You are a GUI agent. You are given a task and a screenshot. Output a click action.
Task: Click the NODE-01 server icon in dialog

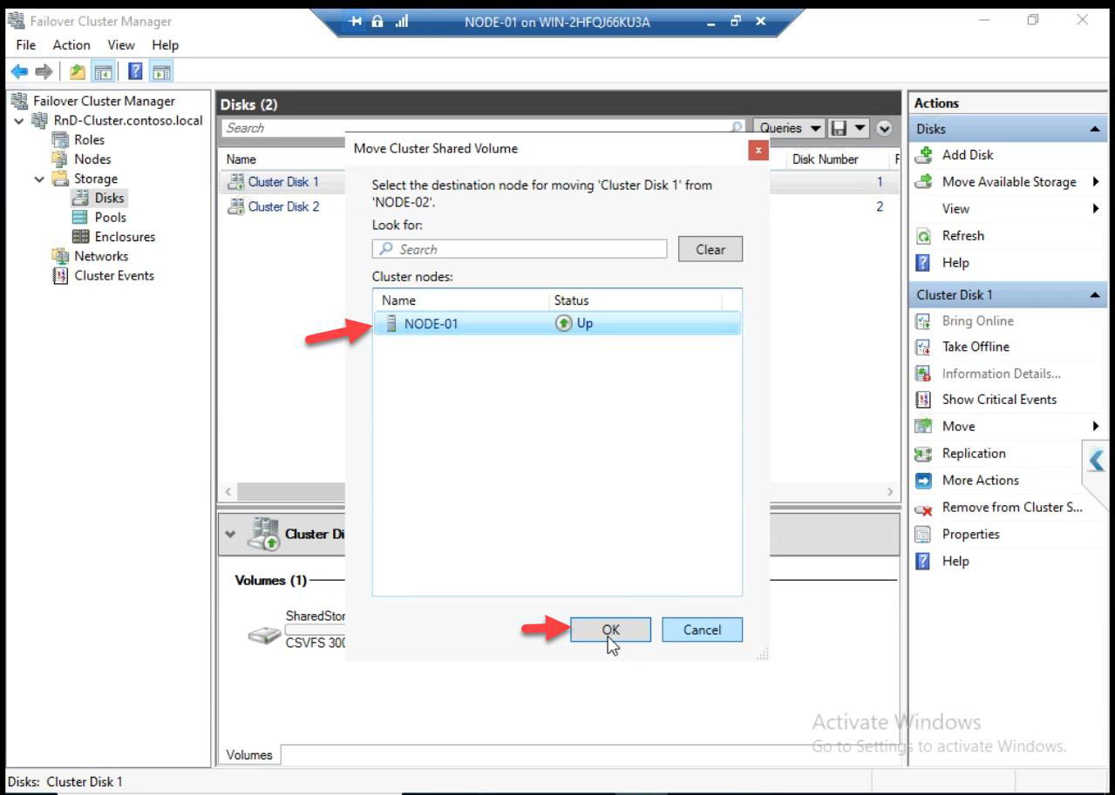click(391, 324)
